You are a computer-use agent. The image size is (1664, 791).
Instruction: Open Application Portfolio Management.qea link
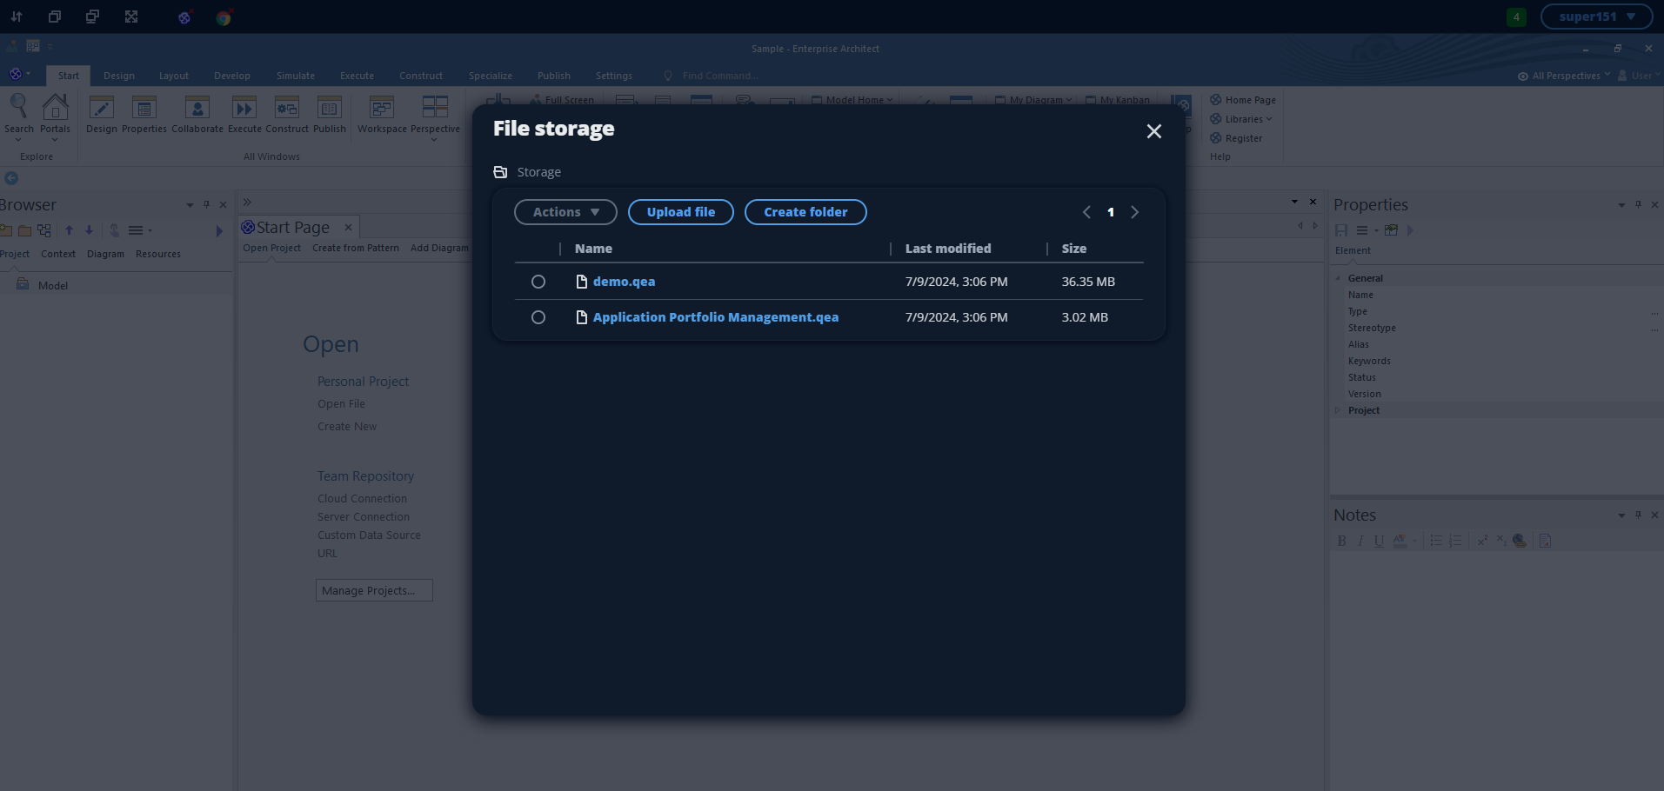pyautogui.click(x=715, y=317)
